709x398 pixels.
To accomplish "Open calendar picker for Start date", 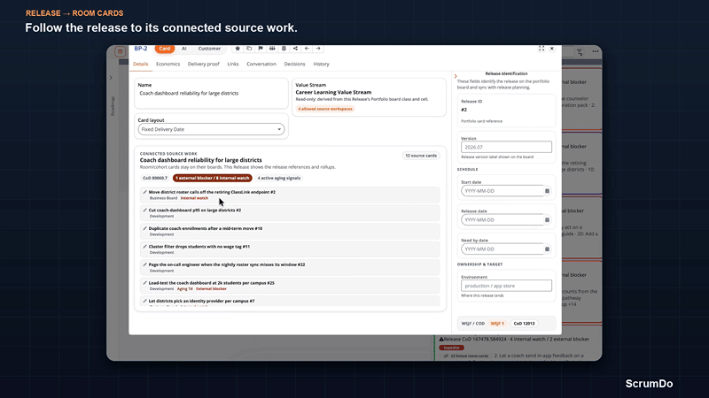I will [x=547, y=191].
